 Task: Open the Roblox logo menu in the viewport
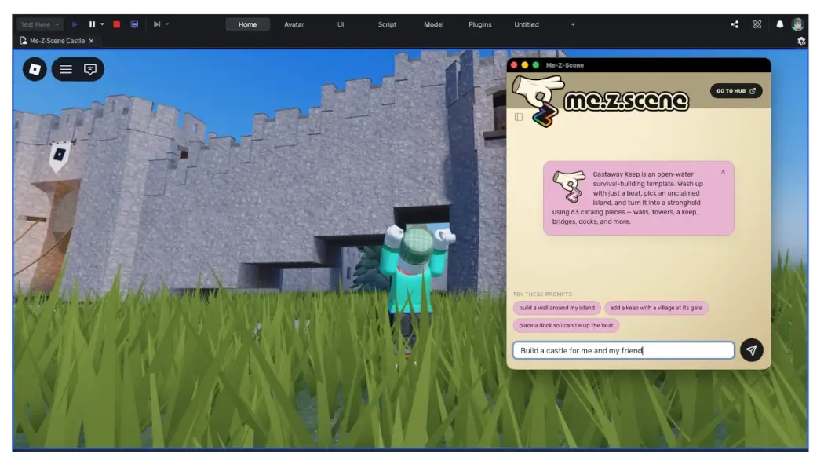35,69
